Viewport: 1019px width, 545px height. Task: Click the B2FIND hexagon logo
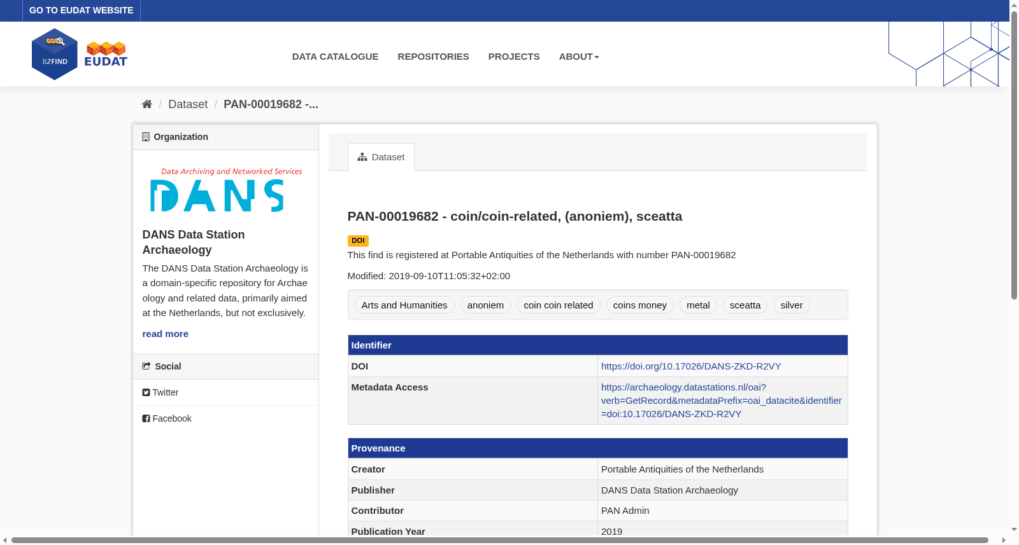click(x=55, y=54)
